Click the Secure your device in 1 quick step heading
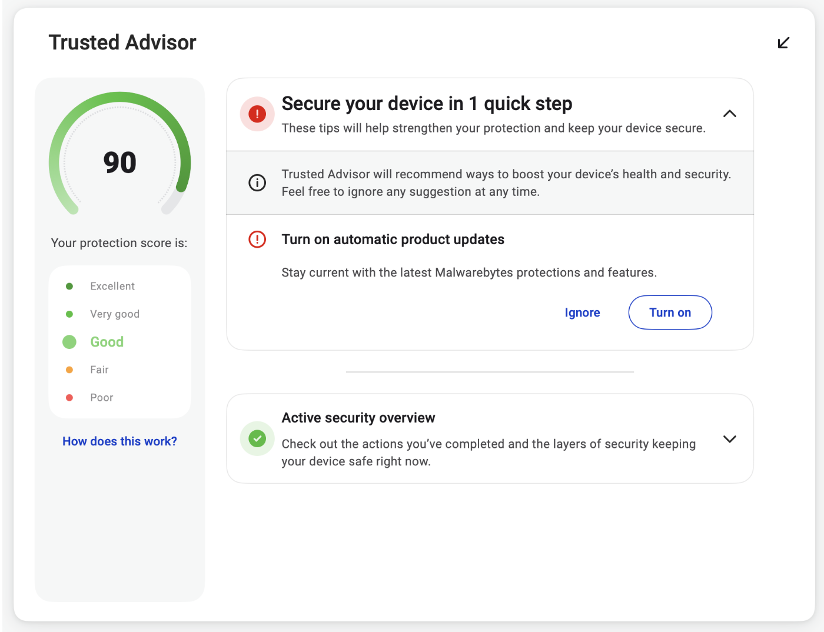Screen dimensions: 824x632 click(x=427, y=104)
